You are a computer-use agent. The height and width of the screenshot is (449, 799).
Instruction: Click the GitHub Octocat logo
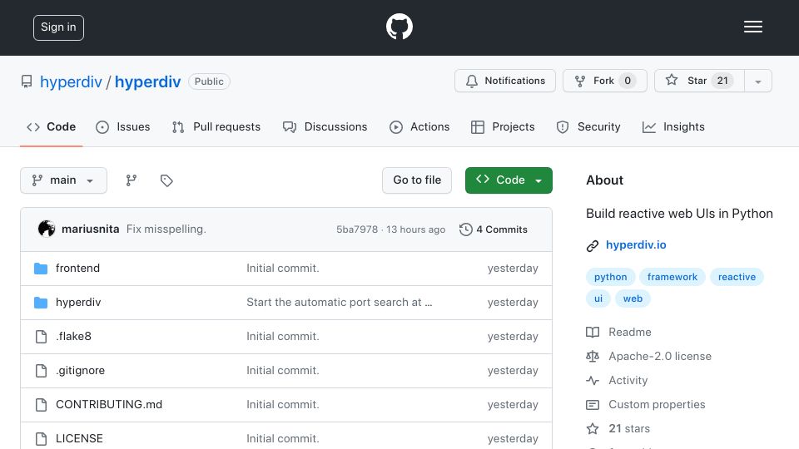pos(399,27)
